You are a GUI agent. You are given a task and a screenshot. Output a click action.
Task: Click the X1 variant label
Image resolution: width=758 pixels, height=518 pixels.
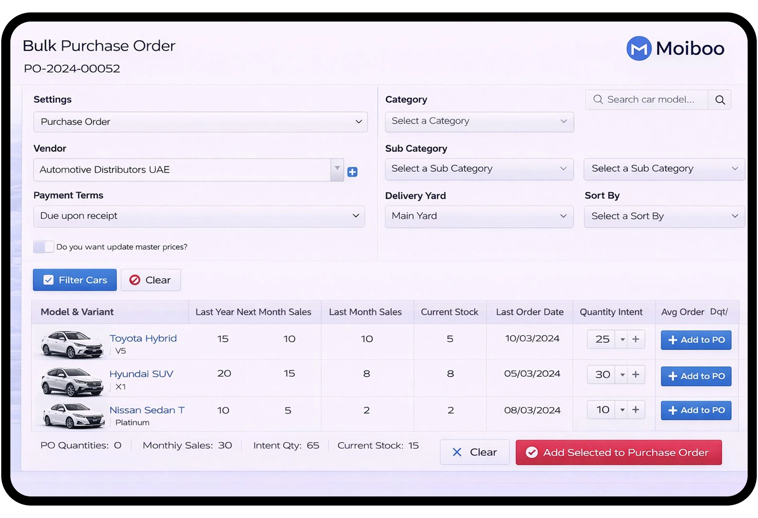pos(121,387)
